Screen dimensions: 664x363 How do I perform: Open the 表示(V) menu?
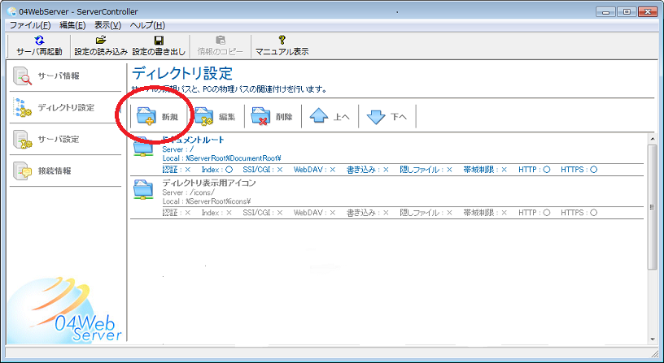click(x=107, y=25)
